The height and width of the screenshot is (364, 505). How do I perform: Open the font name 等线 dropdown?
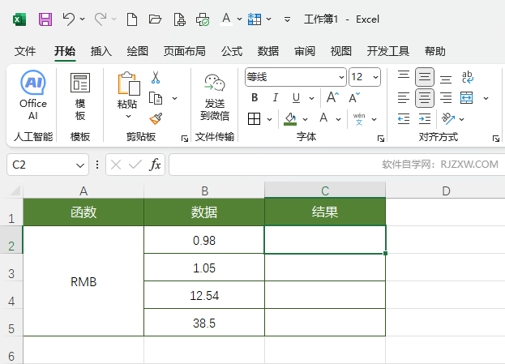pyautogui.click(x=341, y=77)
